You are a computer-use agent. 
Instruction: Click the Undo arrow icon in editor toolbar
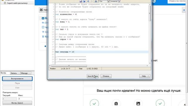[x=88, y=1]
